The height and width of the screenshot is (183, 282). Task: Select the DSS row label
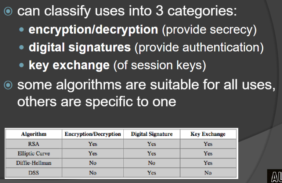(34, 173)
